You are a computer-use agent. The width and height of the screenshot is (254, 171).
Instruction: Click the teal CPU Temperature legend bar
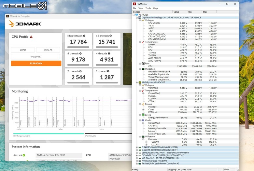point(49,134)
